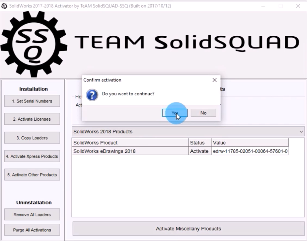This screenshot has height=241, width=307.
Task: Click the Activate Xpress Products button
Action: [x=32, y=156]
